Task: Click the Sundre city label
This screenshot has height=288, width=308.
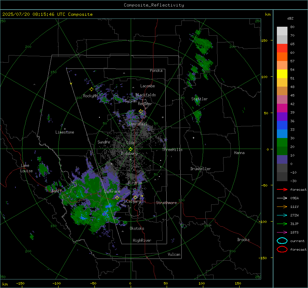Action: 104,142
